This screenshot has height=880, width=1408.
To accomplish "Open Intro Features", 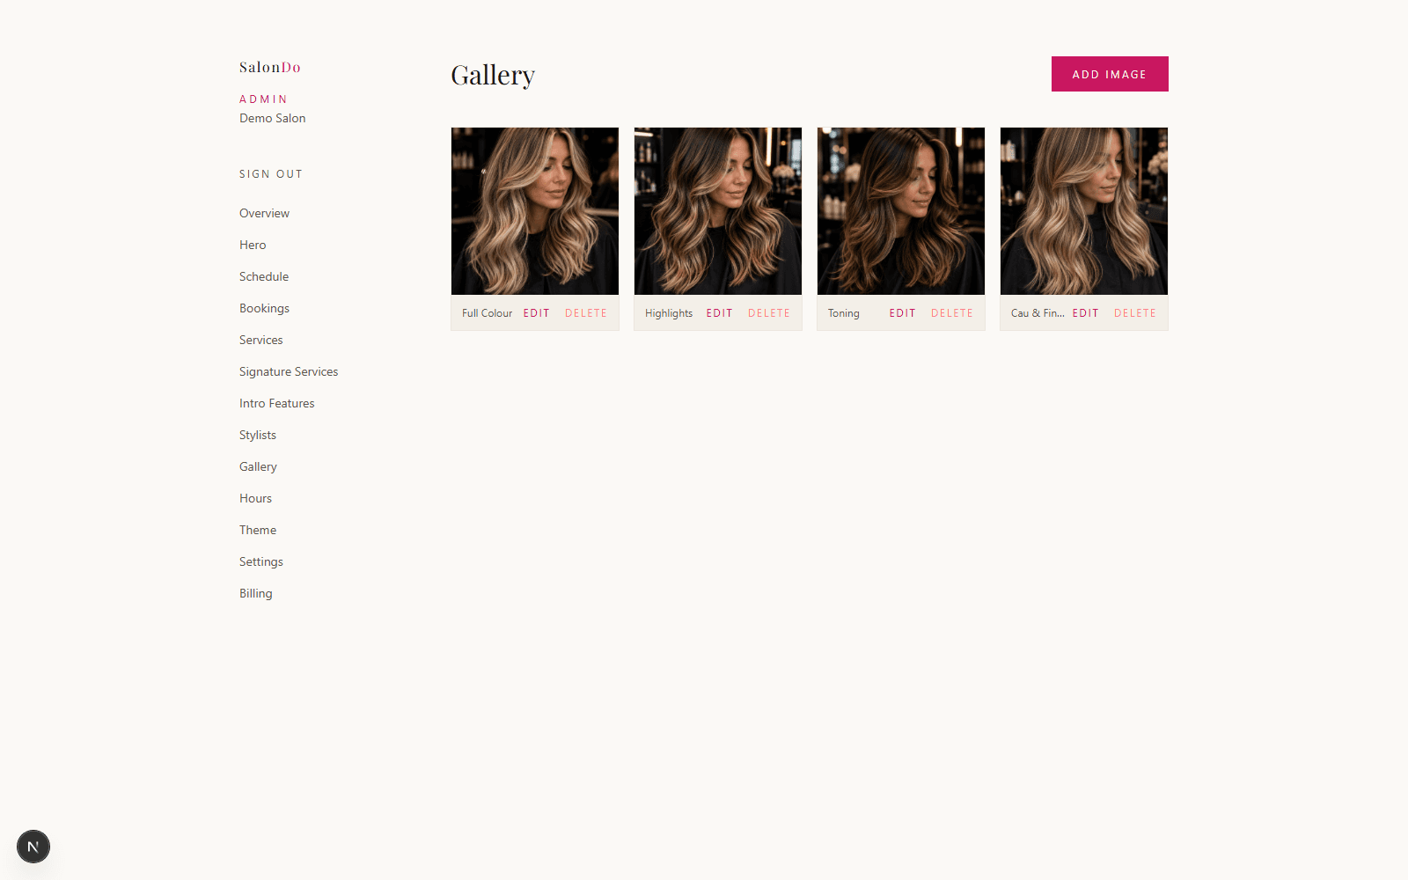I will [276, 403].
